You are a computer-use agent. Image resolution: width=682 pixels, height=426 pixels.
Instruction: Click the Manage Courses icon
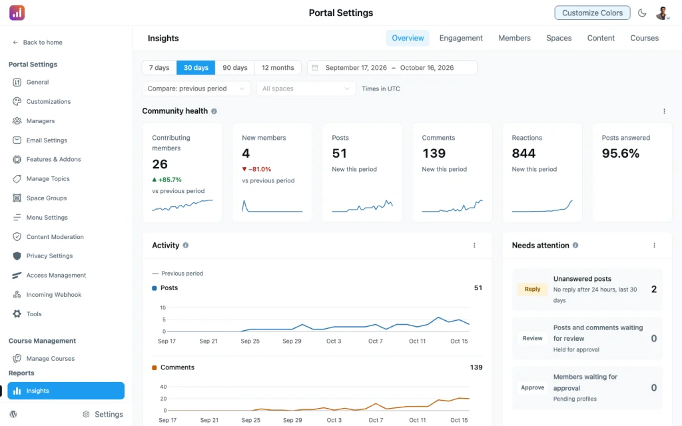click(x=17, y=359)
